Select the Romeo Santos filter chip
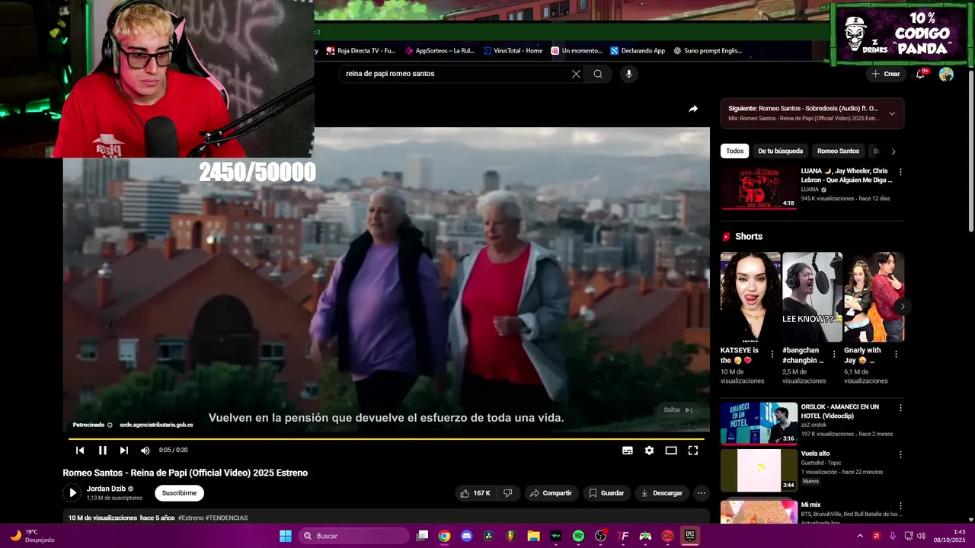 [x=838, y=151]
